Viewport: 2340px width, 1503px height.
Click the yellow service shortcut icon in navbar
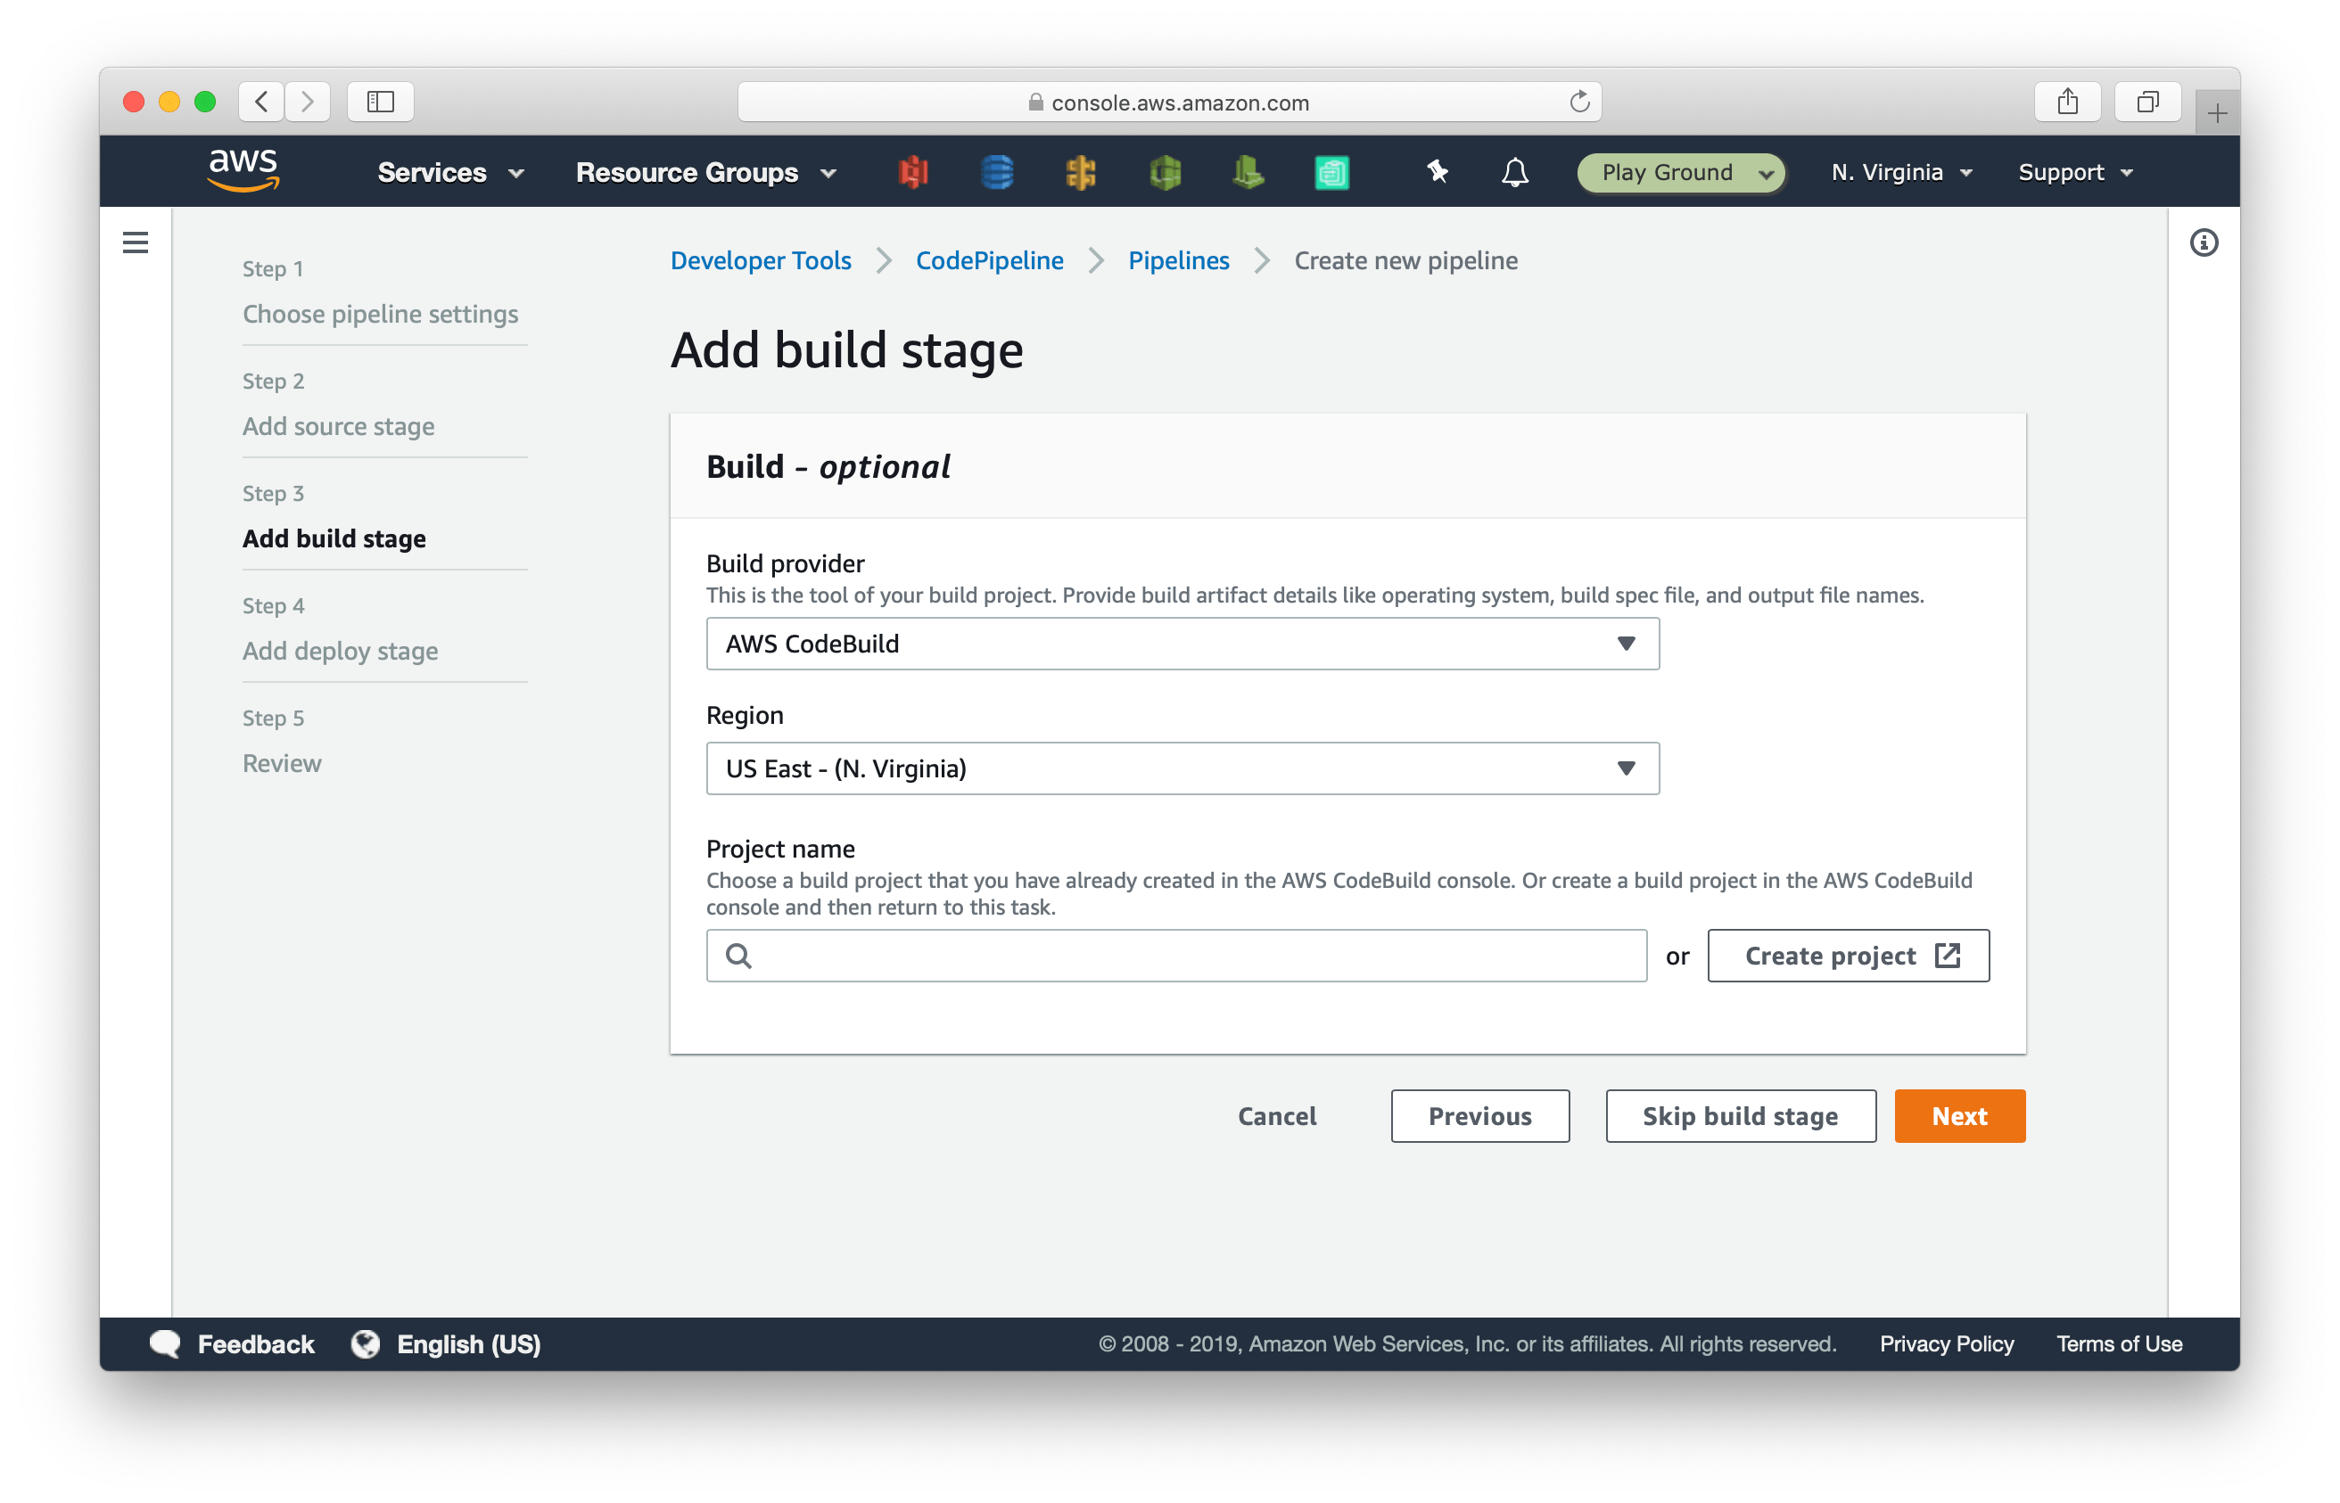point(1082,172)
